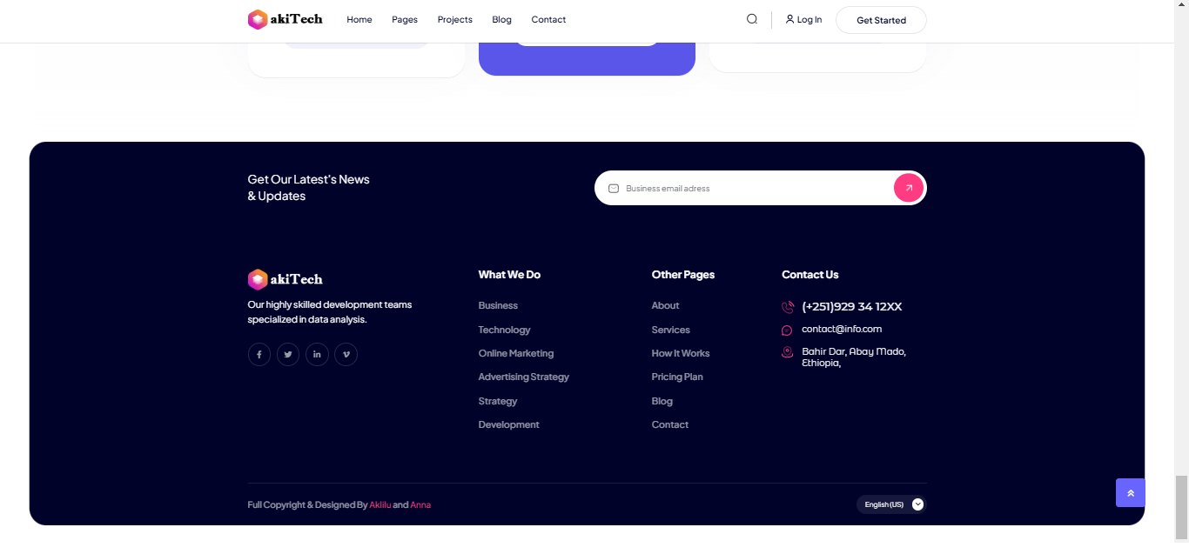This screenshot has height=554, width=1189.
Task: Click the akiTech logo in header
Action: pyautogui.click(x=285, y=19)
